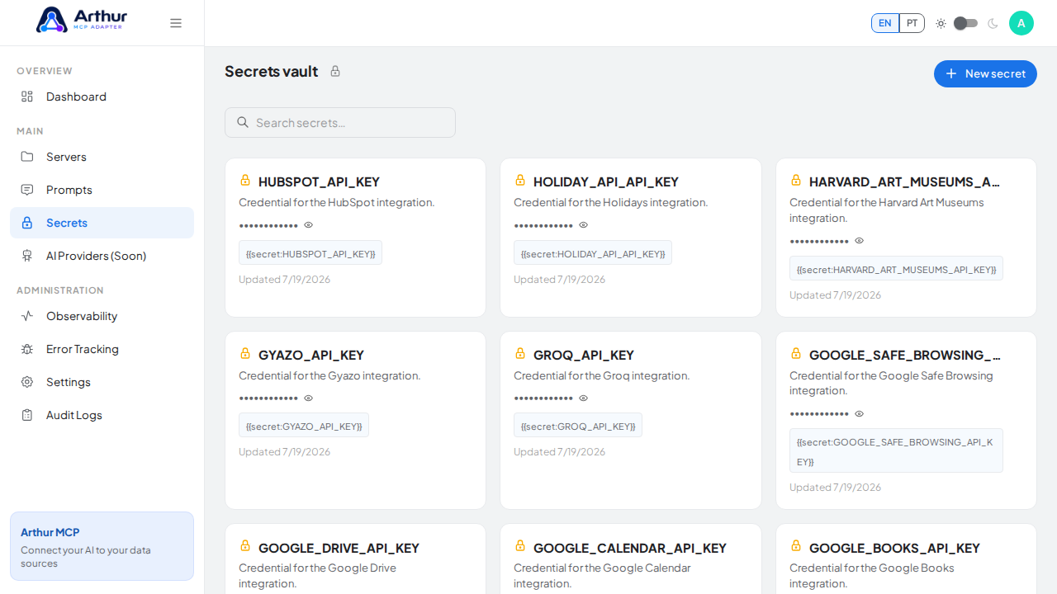Copy the {{secret:HUBSPOT_API_KEY}} reference chip
The image size is (1057, 594).
[x=310, y=253]
